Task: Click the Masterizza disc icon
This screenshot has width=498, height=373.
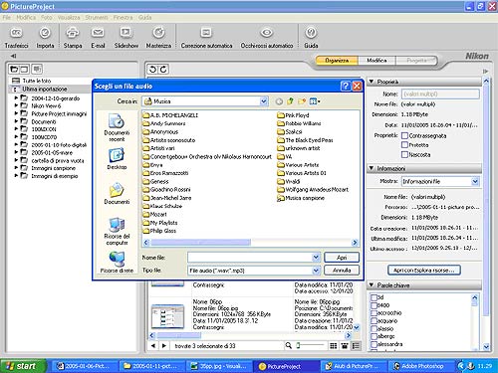Action: [158, 33]
